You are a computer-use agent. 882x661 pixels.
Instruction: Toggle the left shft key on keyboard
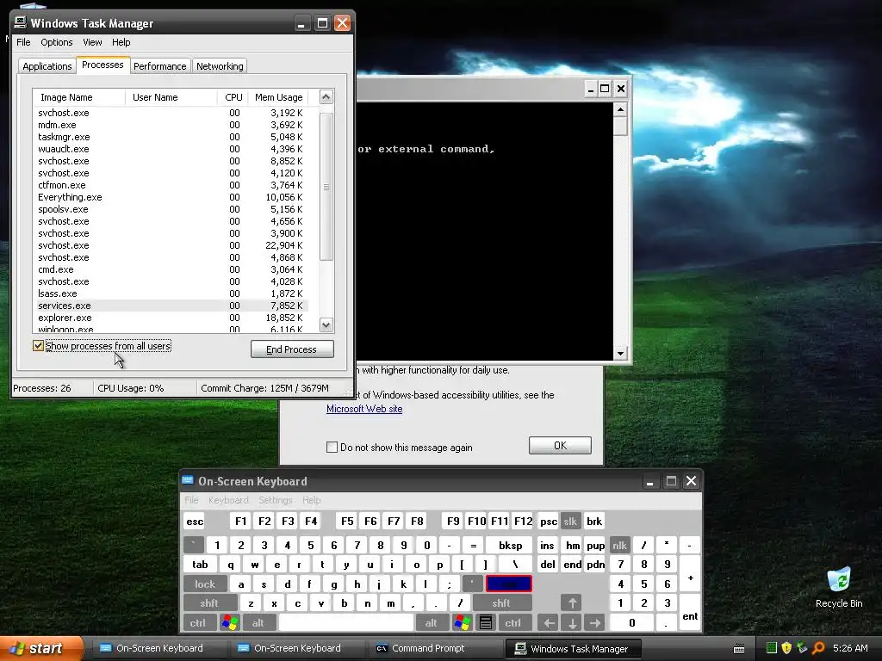(209, 603)
